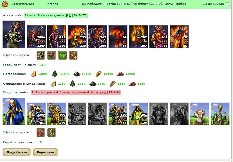Screen dimensions: 233x162
Task: Click the Переслать button
Action: coord(45,152)
